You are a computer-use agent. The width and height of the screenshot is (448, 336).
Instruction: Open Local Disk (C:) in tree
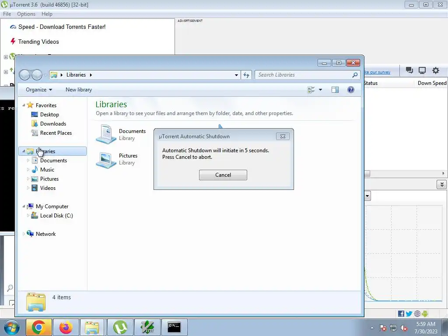(x=56, y=215)
